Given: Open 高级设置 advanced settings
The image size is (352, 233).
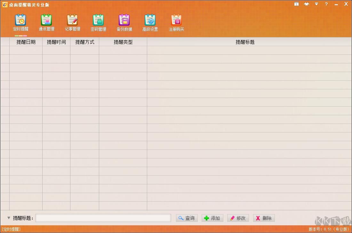Looking at the screenshot, I should point(150,22).
